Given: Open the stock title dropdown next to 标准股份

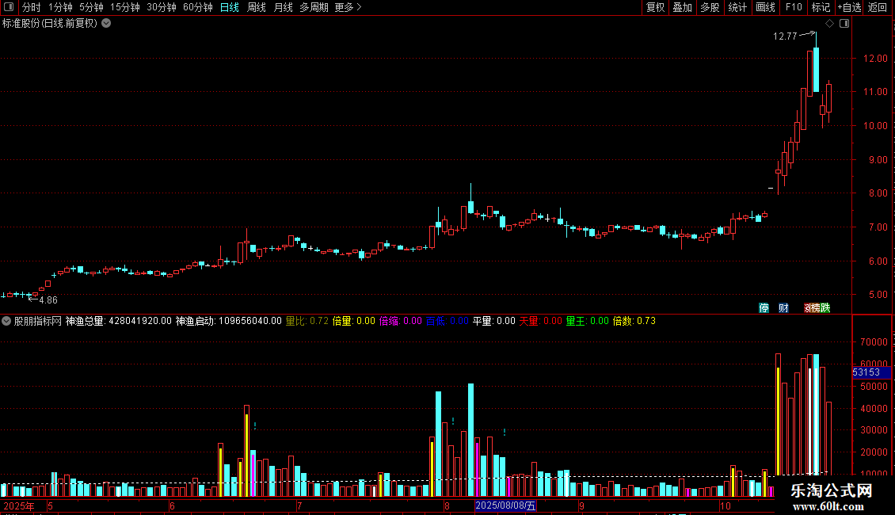Looking at the screenshot, I should (x=106, y=24).
